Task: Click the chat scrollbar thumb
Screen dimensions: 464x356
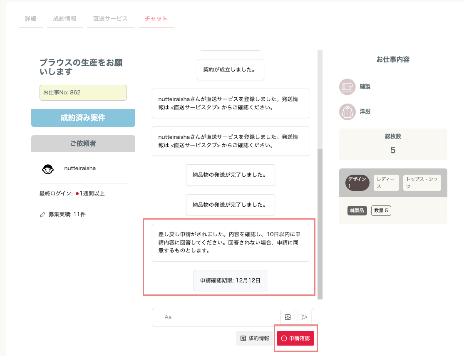Action: coord(320,224)
